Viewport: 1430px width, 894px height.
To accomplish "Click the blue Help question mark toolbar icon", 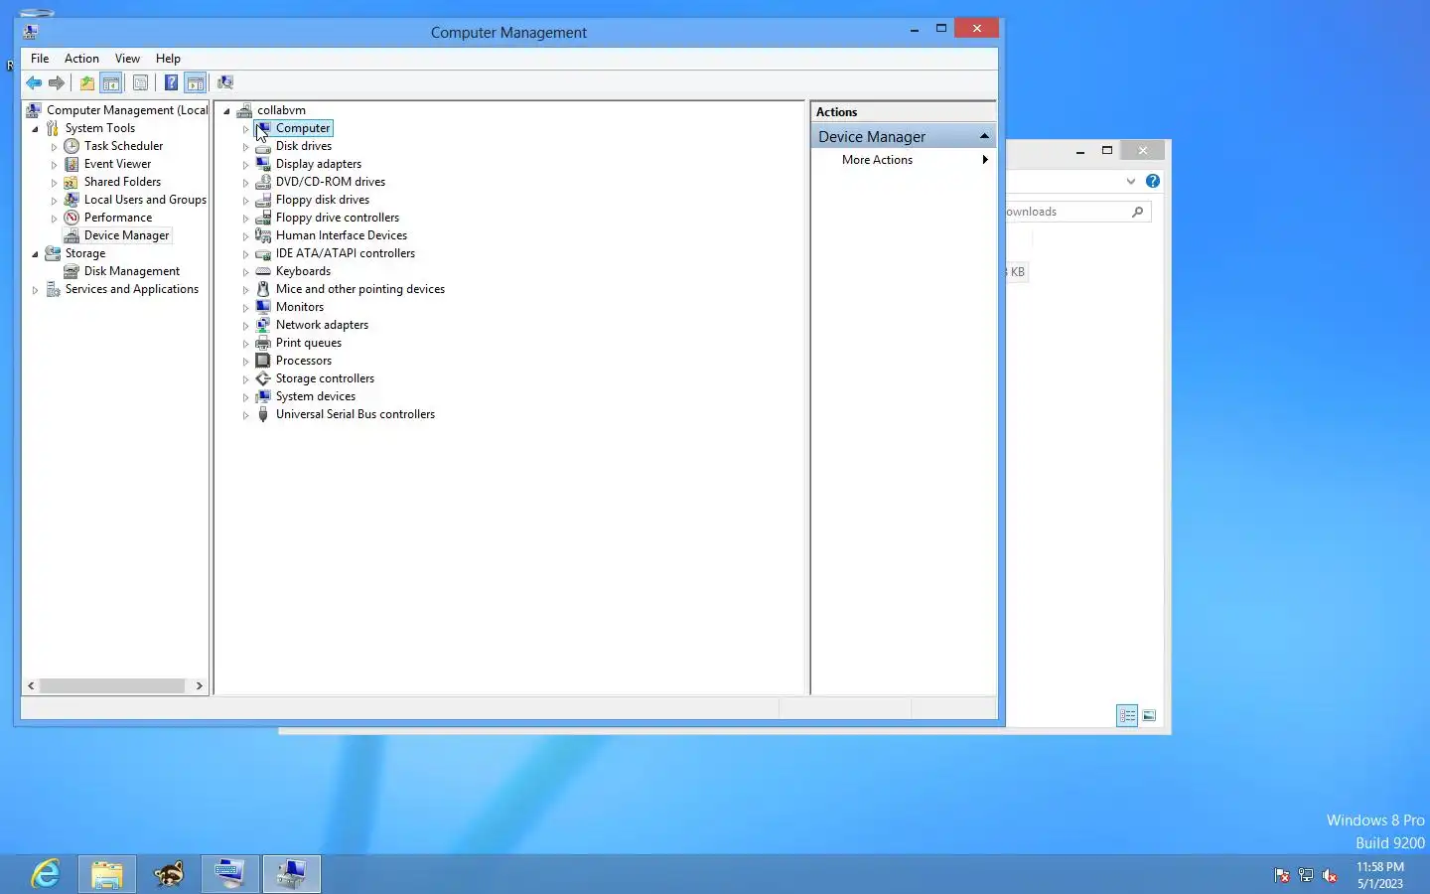I will 171,83.
